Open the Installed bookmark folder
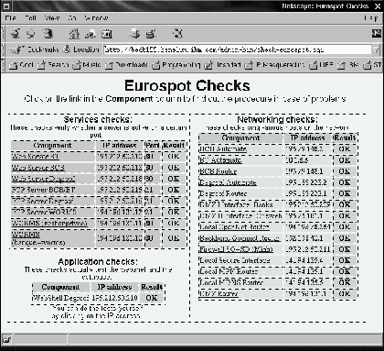 point(222,65)
